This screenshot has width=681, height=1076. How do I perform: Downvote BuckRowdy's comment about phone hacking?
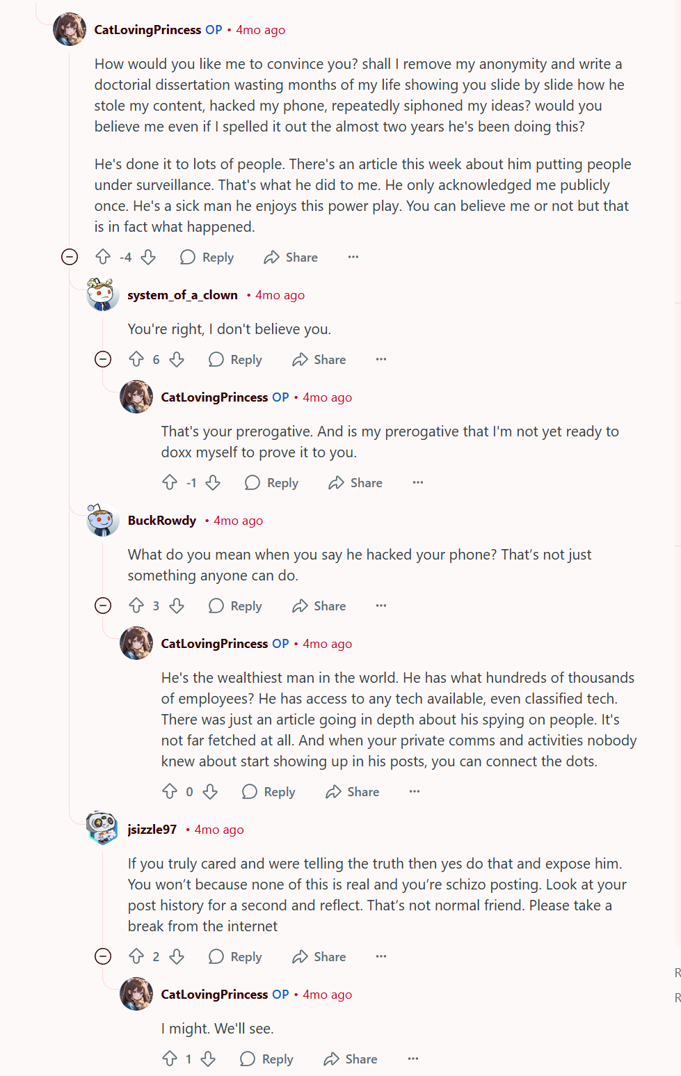click(177, 606)
